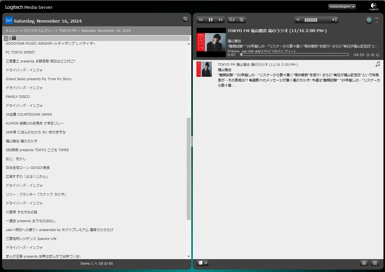Open yes!~明日への便り~ program
This screenshot has width=385, height=272.
tap(60, 230)
